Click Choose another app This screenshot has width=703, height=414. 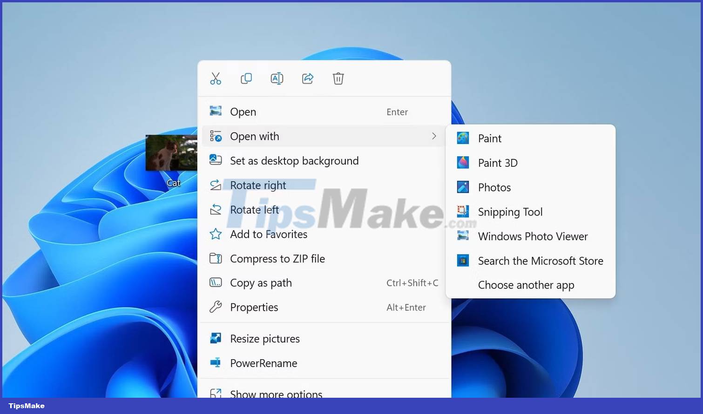pos(526,285)
